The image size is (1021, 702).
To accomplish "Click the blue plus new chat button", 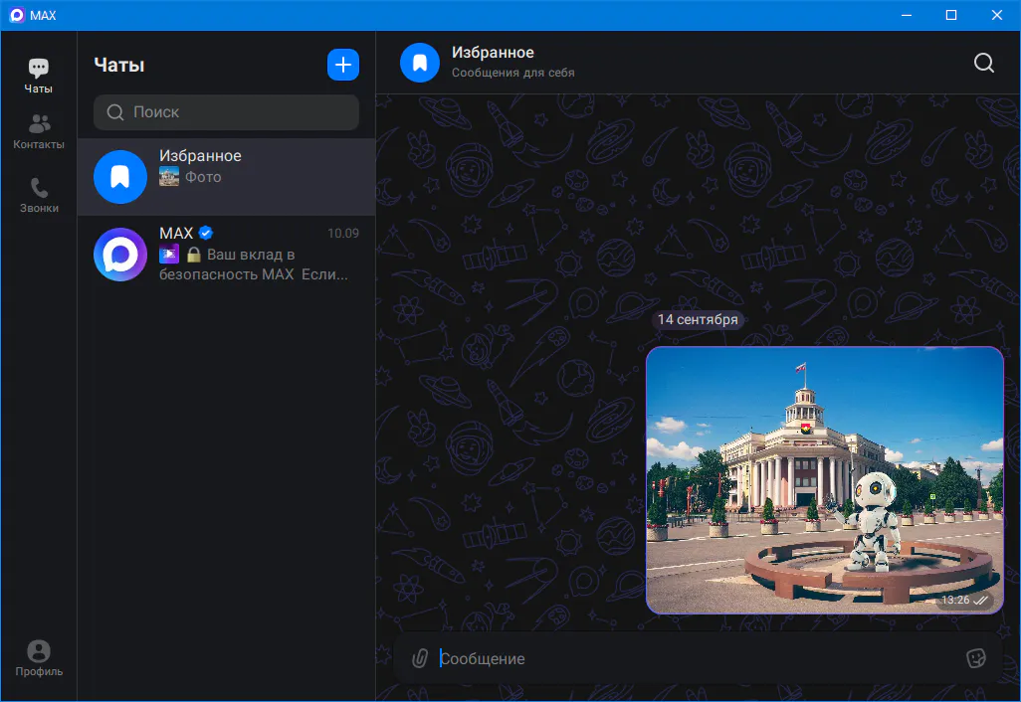I will (343, 65).
